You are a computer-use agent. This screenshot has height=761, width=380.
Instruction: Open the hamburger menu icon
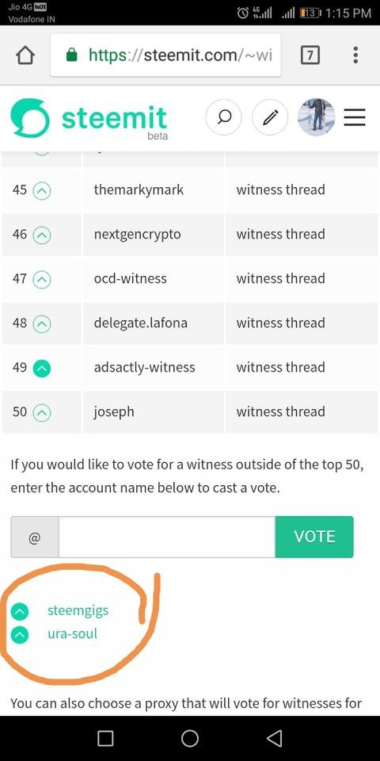point(355,117)
